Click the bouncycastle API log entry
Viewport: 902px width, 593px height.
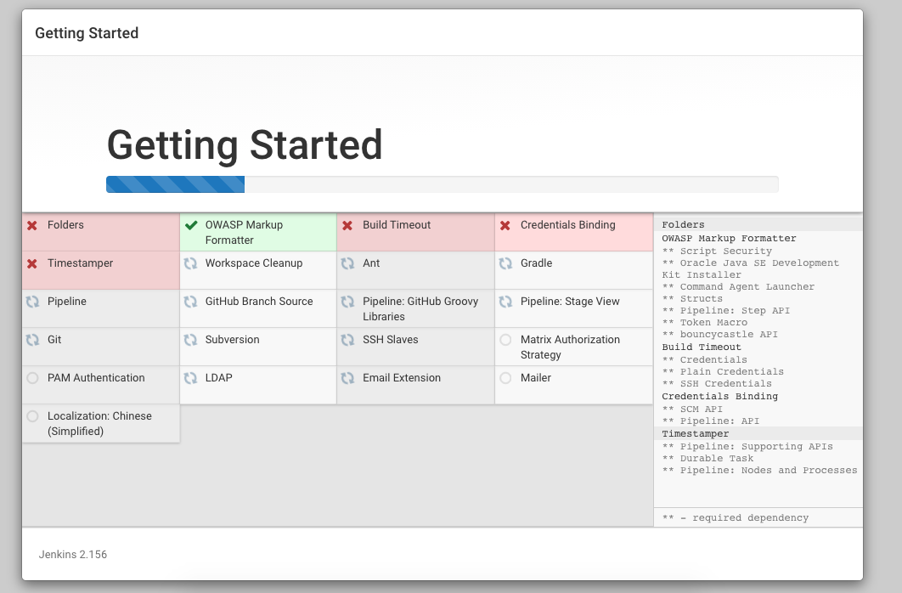tap(719, 334)
